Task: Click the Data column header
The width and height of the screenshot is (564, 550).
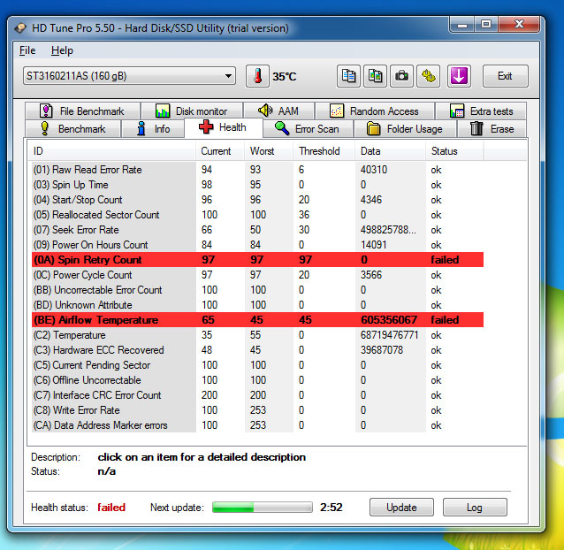Action: (x=391, y=151)
